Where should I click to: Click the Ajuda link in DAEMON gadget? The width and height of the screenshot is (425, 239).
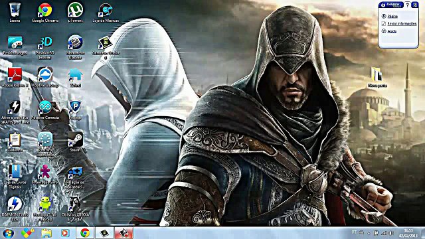pyautogui.click(x=392, y=31)
